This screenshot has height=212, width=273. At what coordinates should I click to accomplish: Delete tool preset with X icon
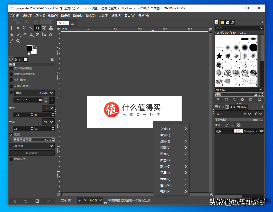(x=37, y=201)
